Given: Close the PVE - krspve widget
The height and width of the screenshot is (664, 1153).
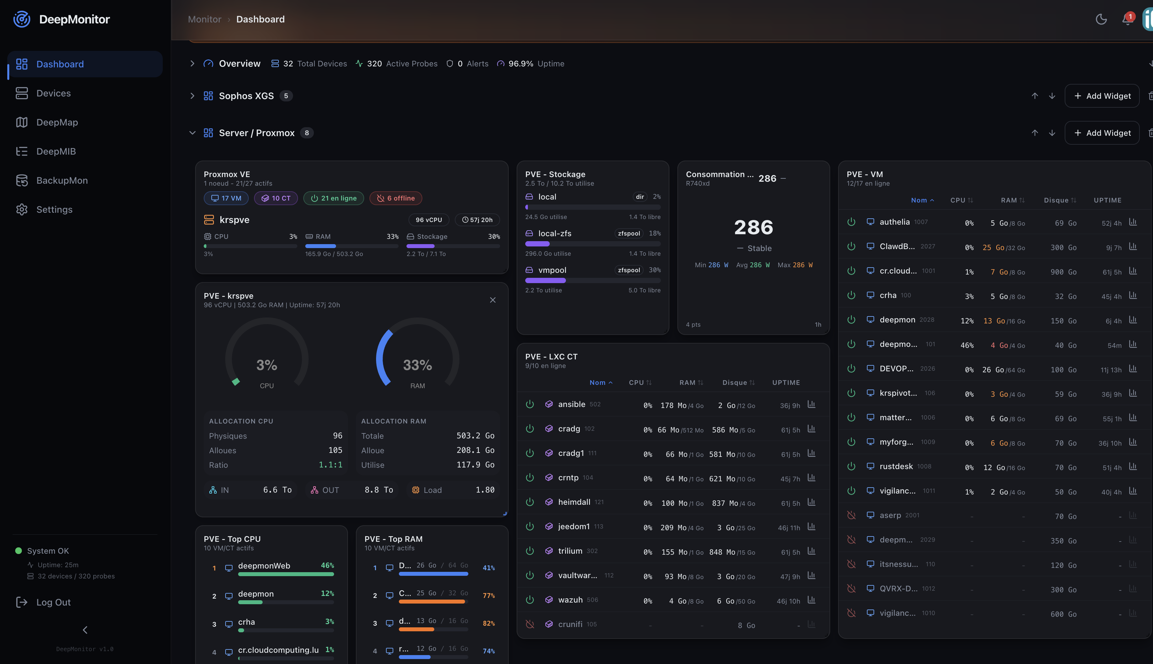Looking at the screenshot, I should pyautogui.click(x=493, y=300).
